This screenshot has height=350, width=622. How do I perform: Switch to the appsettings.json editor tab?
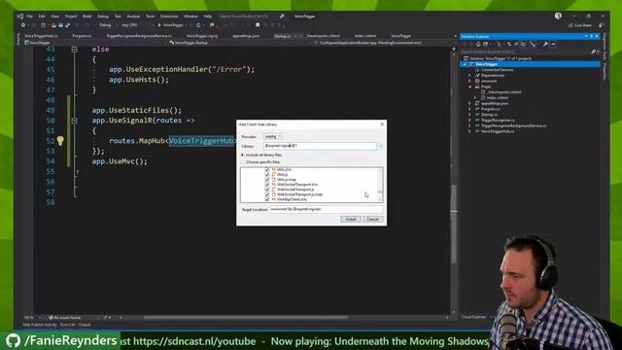(246, 36)
